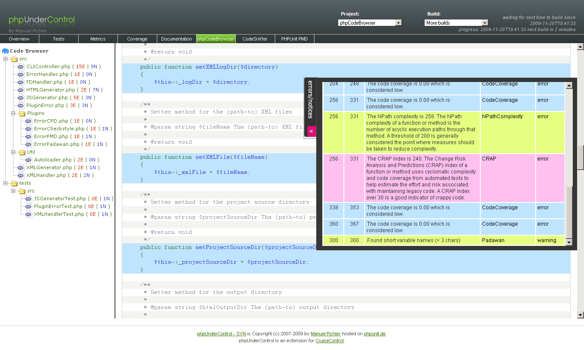Follow the Manuel Pichler footer link
584x350 pixels.
(x=326, y=334)
